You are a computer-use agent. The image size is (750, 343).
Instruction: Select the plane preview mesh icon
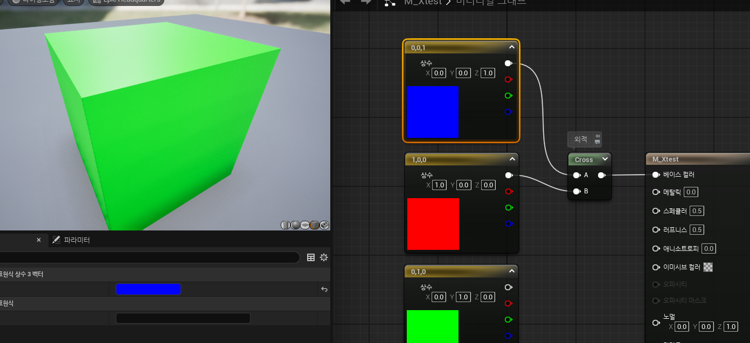click(x=305, y=225)
